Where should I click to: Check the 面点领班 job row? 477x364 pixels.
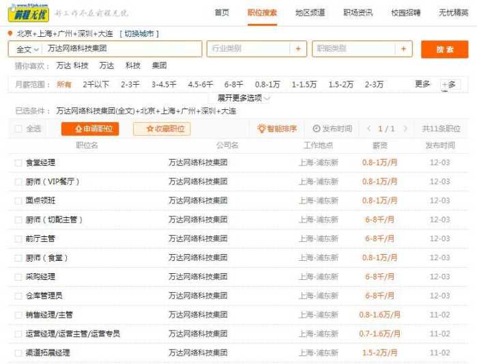(18, 201)
